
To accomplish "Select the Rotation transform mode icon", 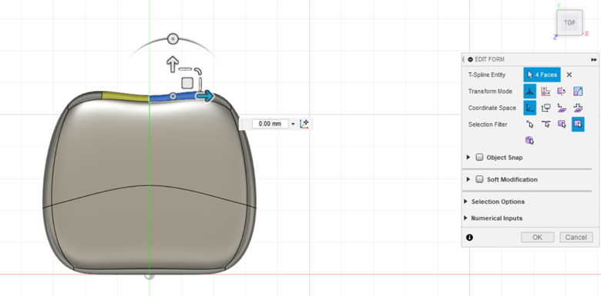I will pyautogui.click(x=562, y=91).
